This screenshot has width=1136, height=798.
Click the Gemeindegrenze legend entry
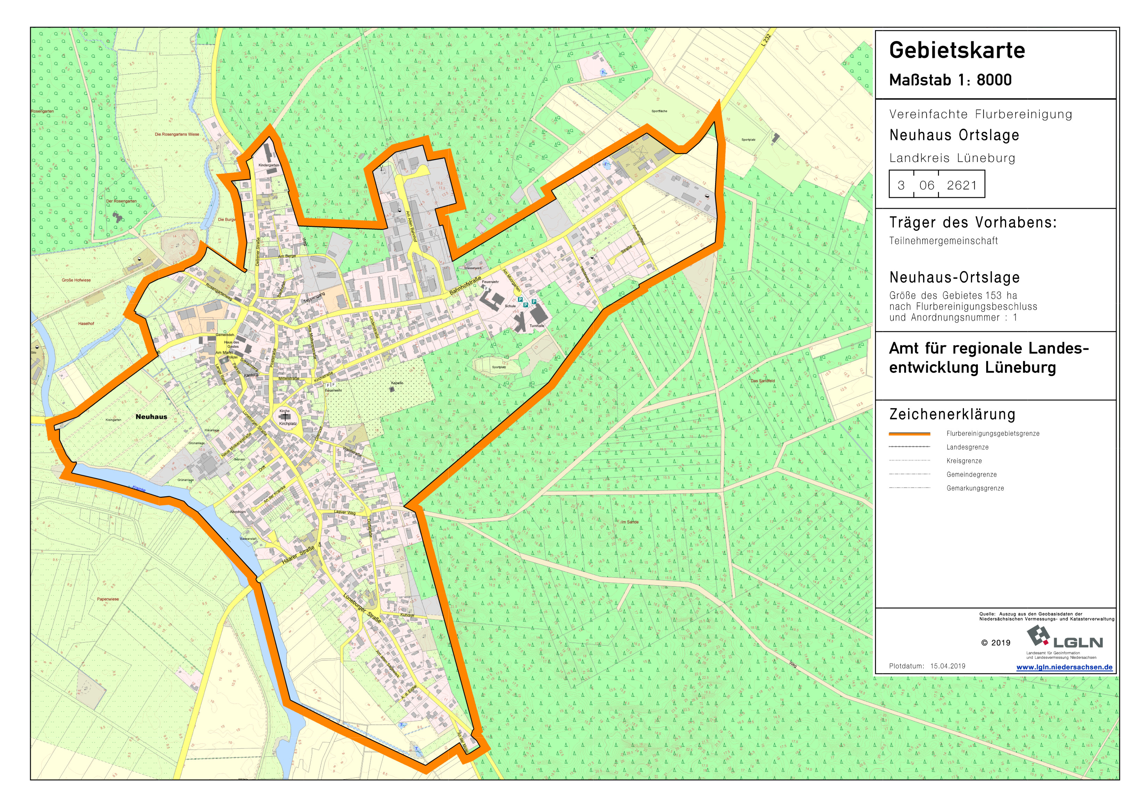pos(971,474)
